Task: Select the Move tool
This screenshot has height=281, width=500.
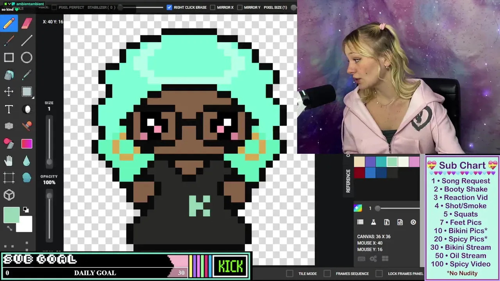Action: (x=9, y=92)
